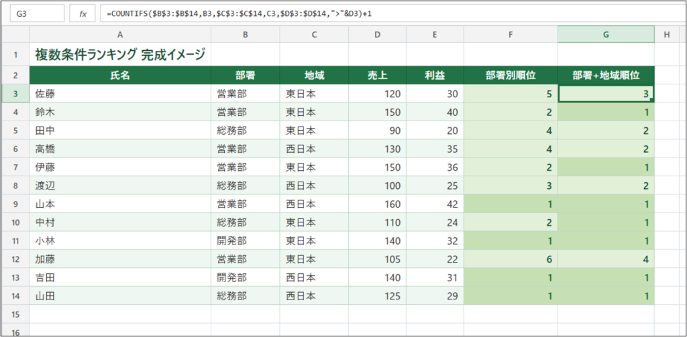Select column G header
Screen dimensions: 687x337
606,35
